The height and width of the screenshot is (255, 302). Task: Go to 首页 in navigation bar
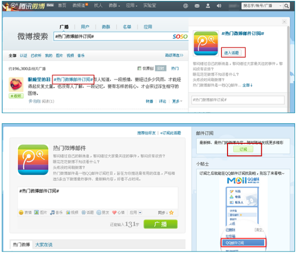[x=63, y=6]
